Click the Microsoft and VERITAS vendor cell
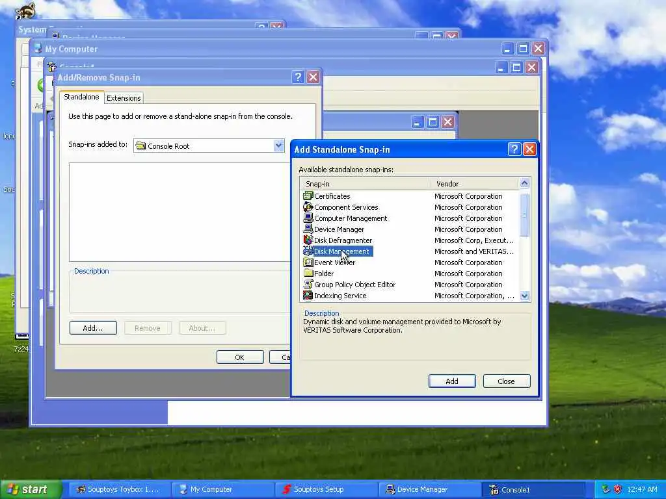The width and height of the screenshot is (666, 499). click(474, 251)
